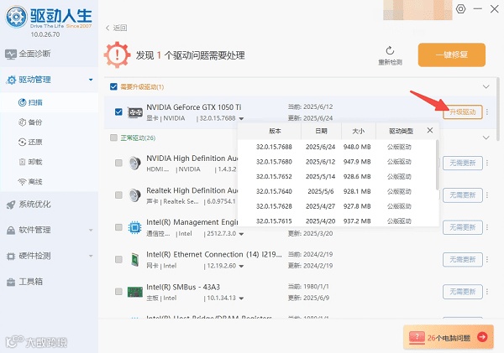The image size is (504, 353).
Task: Open more options beside 升级驱动
Action: coord(487,112)
